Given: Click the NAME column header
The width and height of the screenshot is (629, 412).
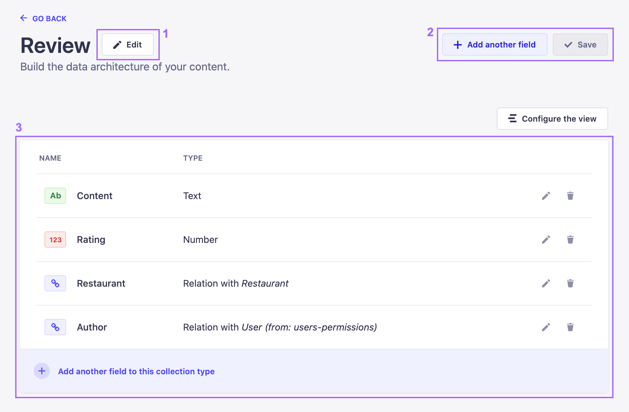Looking at the screenshot, I should point(50,158).
